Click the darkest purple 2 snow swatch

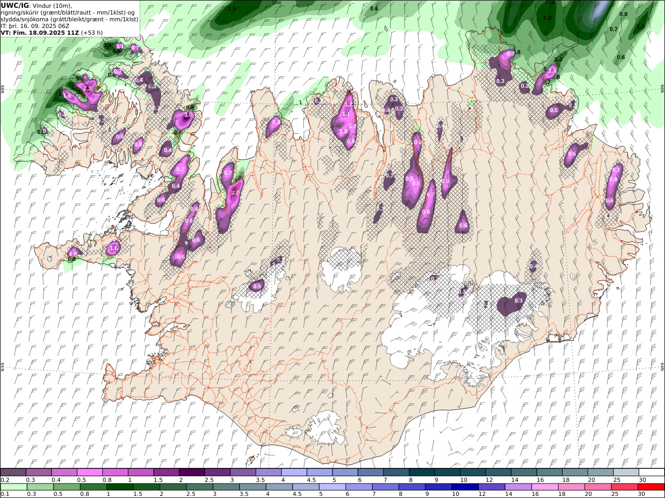(x=192, y=472)
